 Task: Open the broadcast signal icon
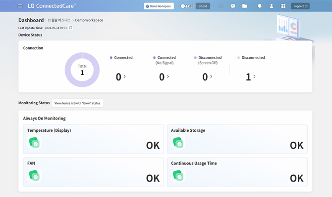coord(221,6)
